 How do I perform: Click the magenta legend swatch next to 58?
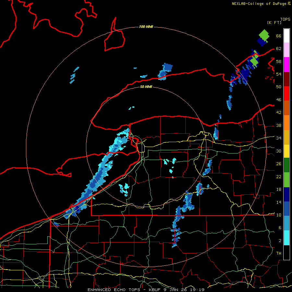(x=286, y=65)
